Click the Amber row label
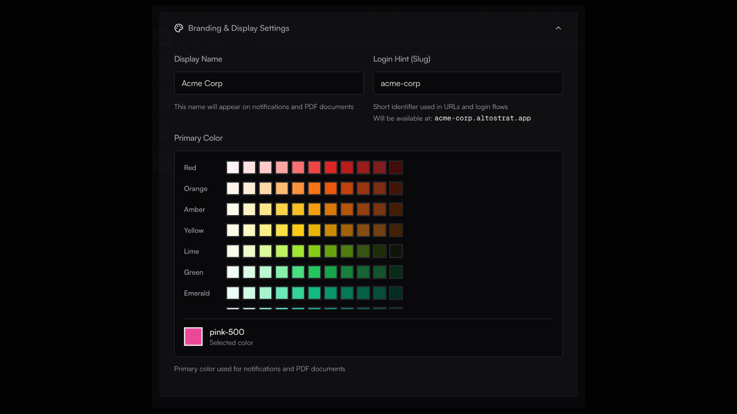Screen dimensions: 737x414 tap(195, 209)
